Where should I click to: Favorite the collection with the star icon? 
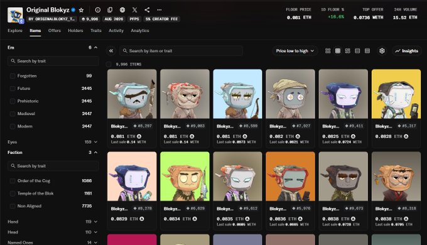[x=81, y=10]
